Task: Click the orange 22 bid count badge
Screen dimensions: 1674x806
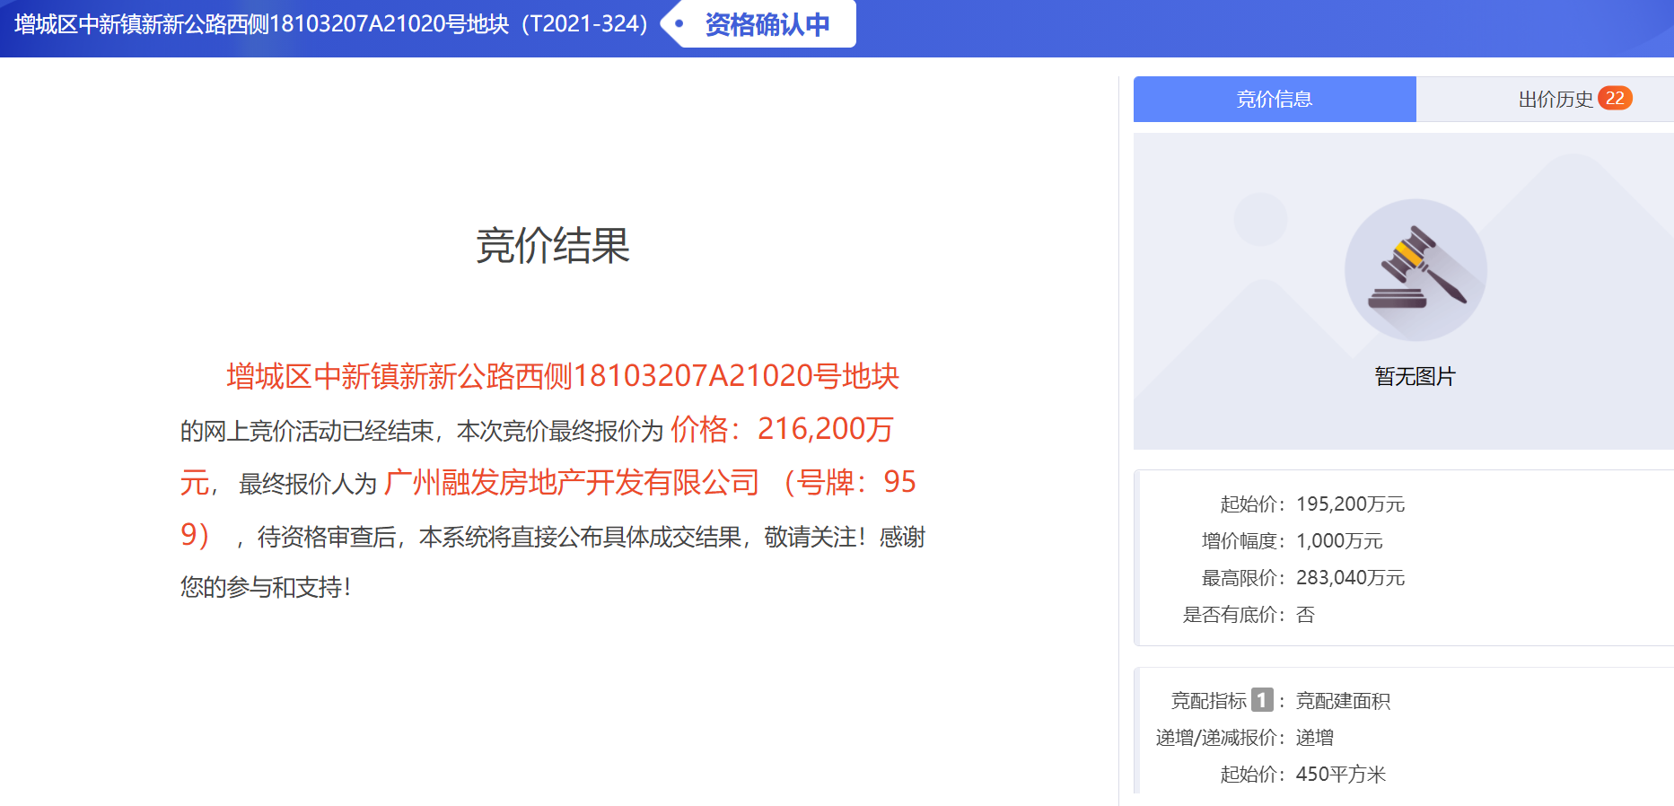Action: tap(1615, 99)
